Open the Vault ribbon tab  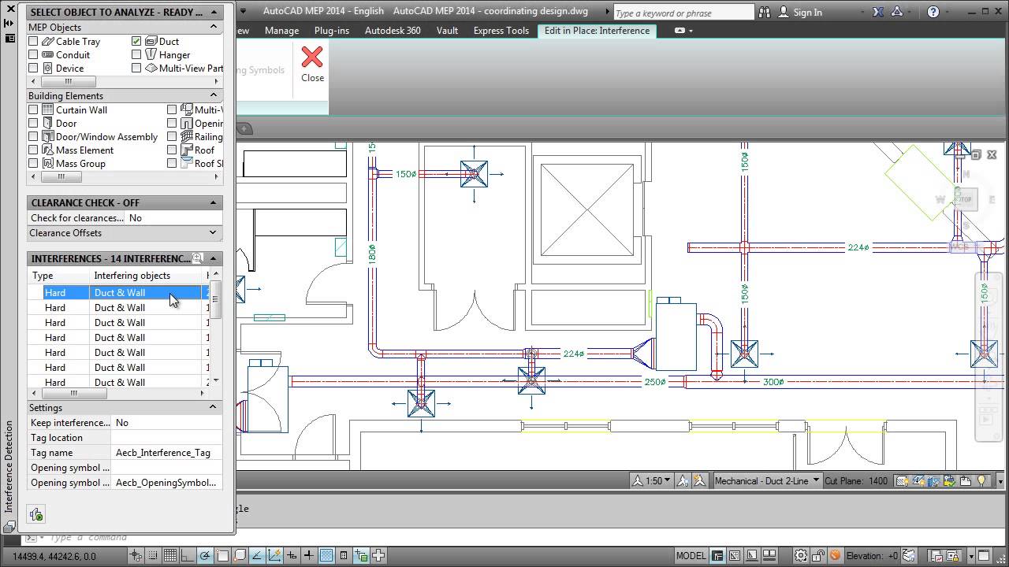point(447,31)
